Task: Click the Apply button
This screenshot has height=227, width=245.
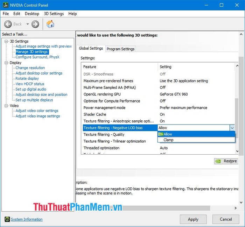Action: pyautogui.click(x=193, y=219)
